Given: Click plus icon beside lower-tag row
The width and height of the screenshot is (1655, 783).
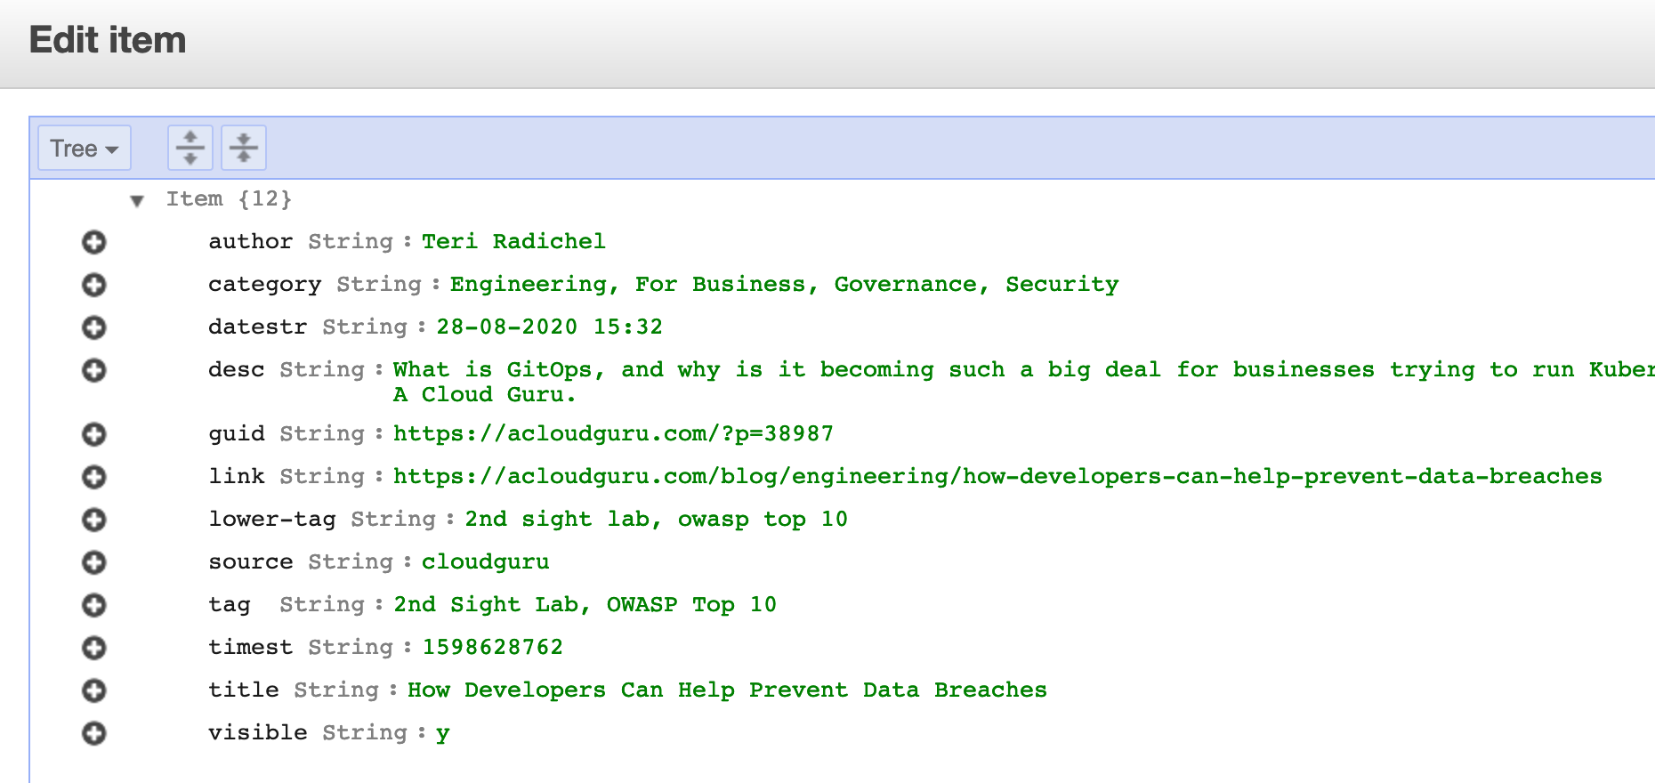Looking at the screenshot, I should tap(94, 520).
